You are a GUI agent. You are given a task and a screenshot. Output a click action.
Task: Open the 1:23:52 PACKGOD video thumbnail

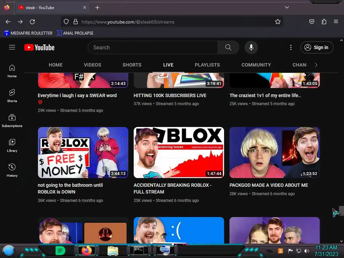tap(274, 153)
